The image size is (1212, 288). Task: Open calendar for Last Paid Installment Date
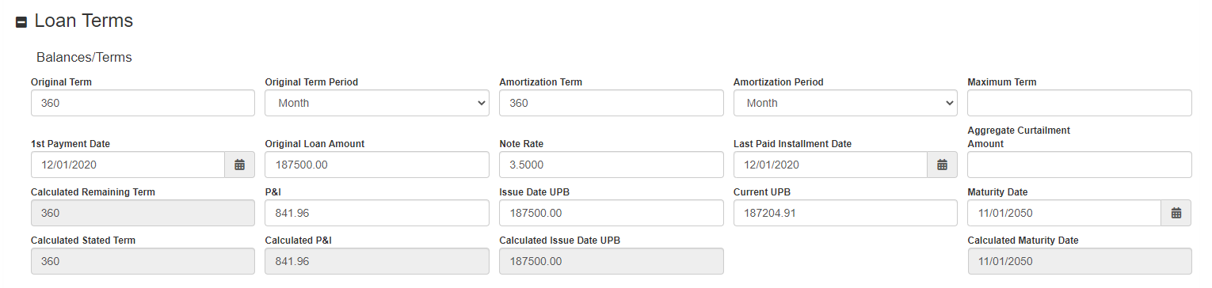(942, 165)
